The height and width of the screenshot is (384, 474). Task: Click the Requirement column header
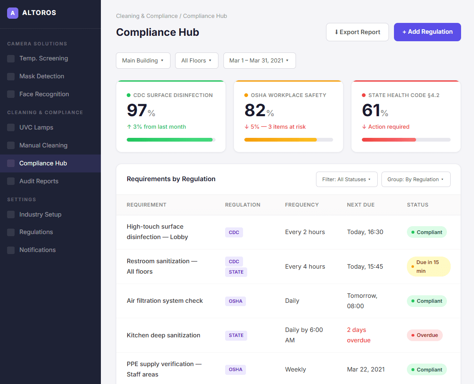[147, 204]
